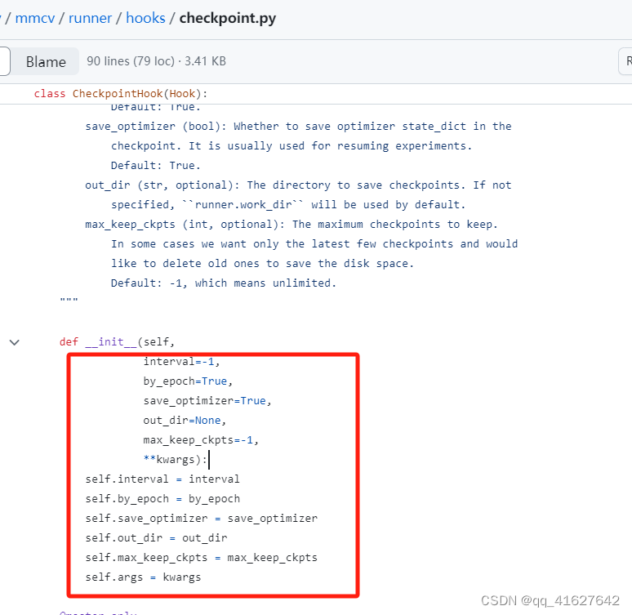Click the docstring line starting 'max_keep_ckpts (int, optional):'

pyautogui.click(x=292, y=225)
